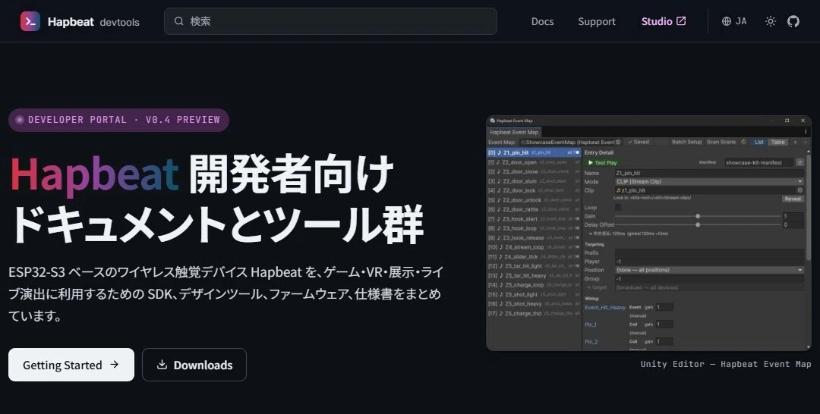Screen dimensions: 820x414
Task: Select entry [0] Z1_pin_hit
Action: click(x=534, y=153)
